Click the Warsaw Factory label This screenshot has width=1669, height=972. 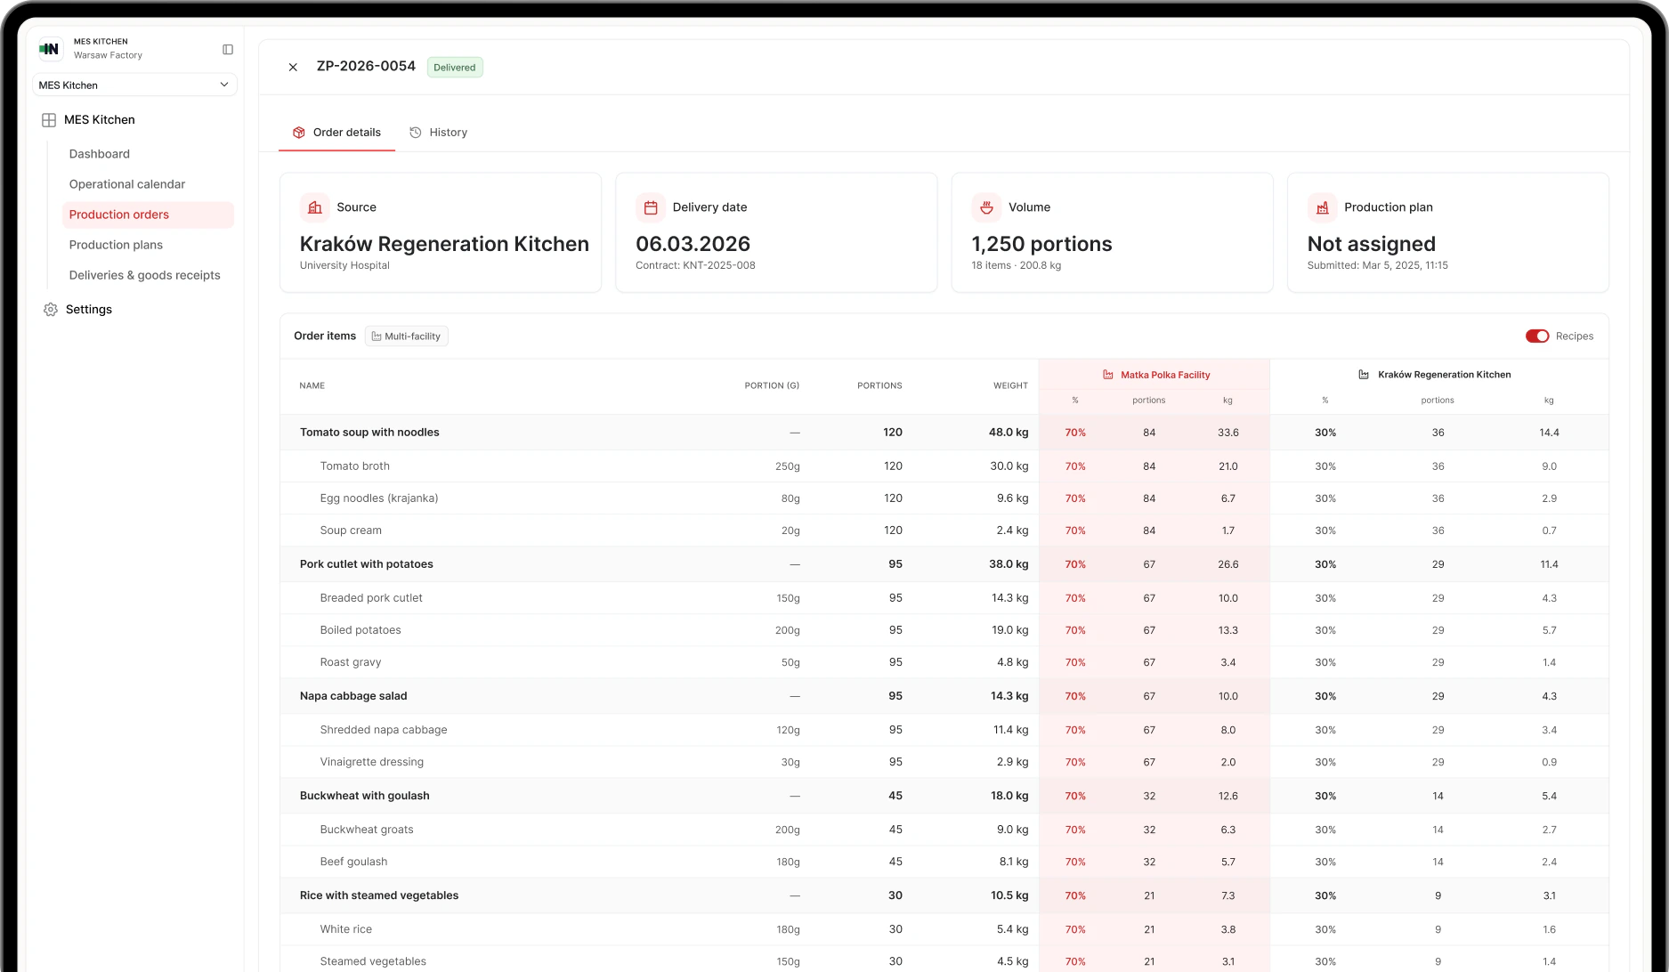coord(108,55)
